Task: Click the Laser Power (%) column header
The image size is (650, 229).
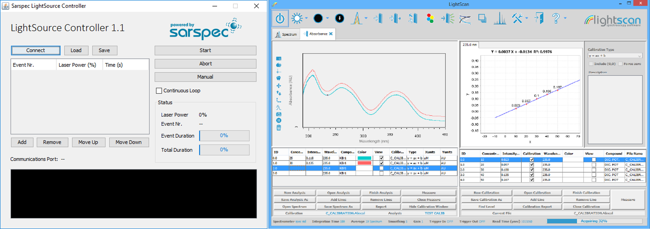Action: 79,65
